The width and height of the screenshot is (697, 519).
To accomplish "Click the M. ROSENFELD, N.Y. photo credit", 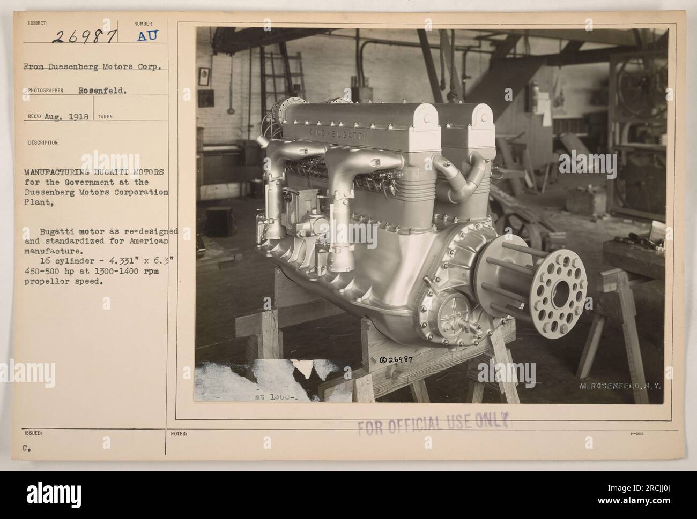I will (x=621, y=386).
